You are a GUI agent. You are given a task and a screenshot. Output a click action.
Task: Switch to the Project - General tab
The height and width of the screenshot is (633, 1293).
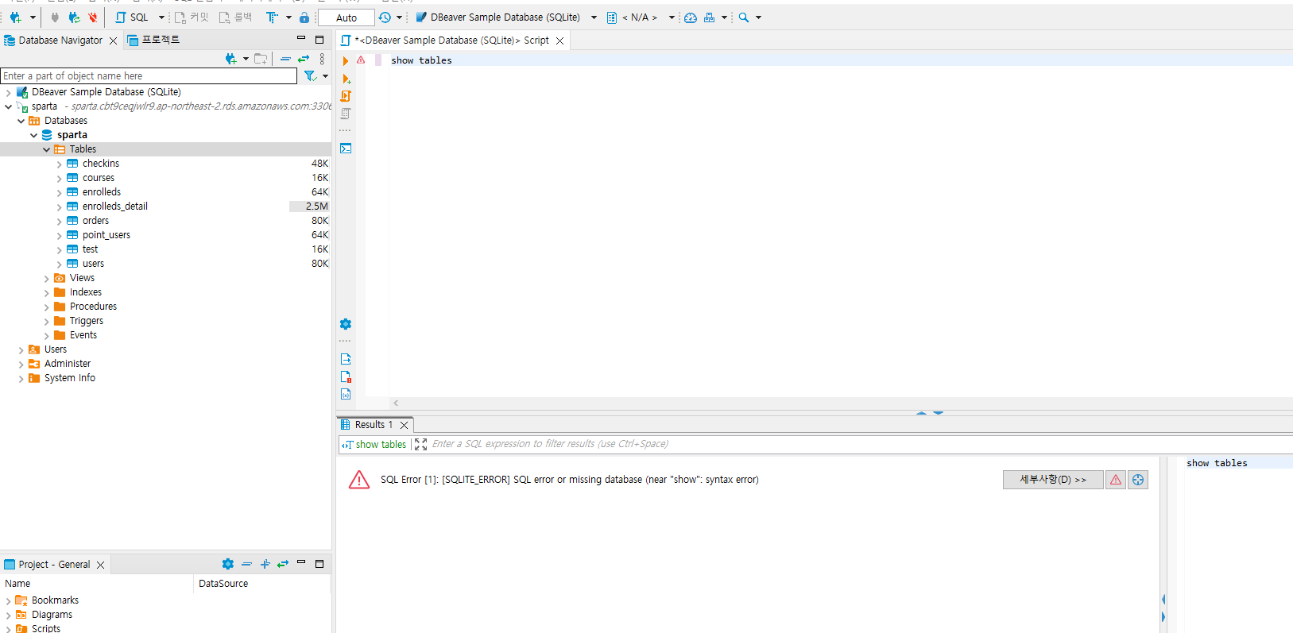point(54,565)
